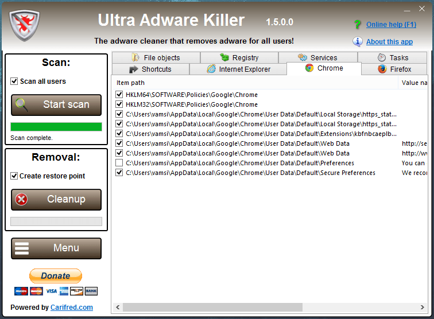The image size is (434, 319).
Task: Open the Menu button
Action: 56,248
